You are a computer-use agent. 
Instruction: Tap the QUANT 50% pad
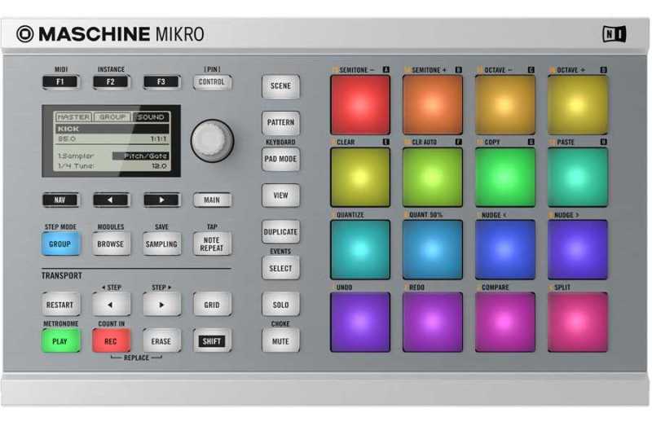(433, 249)
